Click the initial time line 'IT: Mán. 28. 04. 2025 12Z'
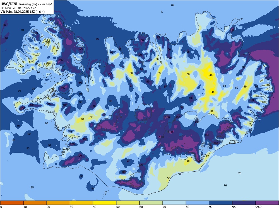 18,8
